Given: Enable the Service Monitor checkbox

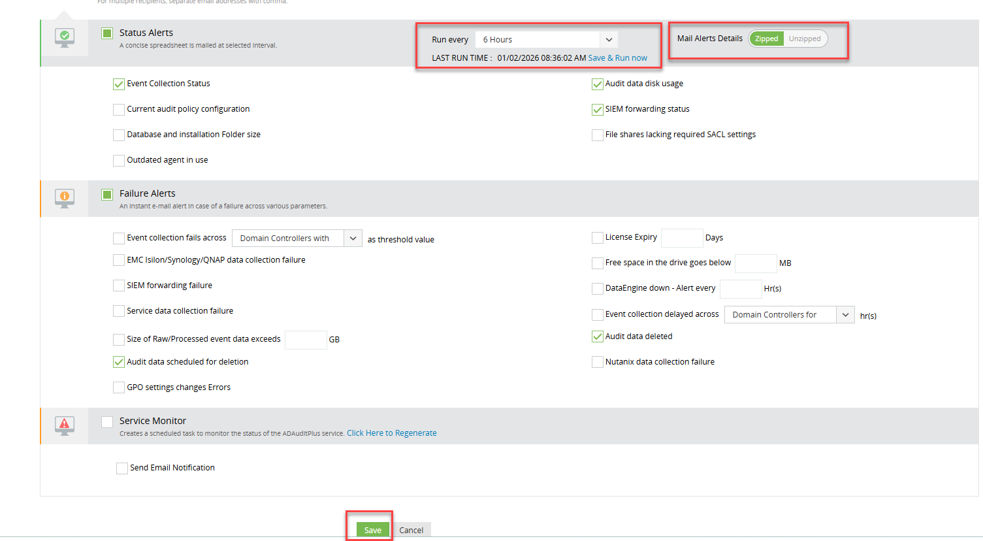Looking at the screenshot, I should pos(107,421).
